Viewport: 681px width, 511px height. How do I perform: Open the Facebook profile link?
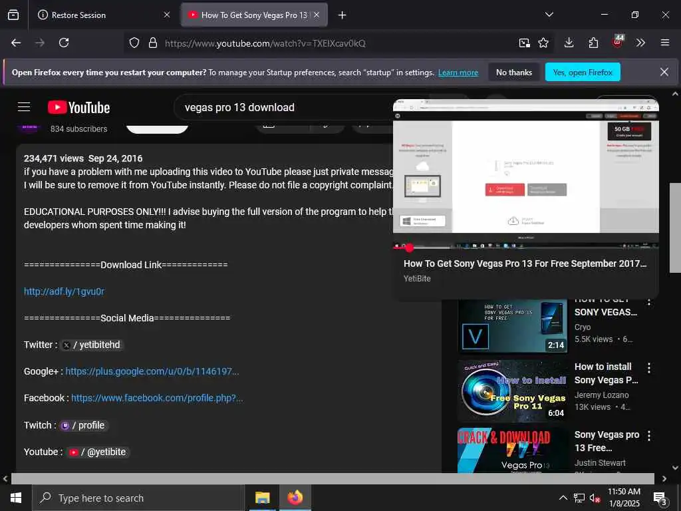point(157,398)
